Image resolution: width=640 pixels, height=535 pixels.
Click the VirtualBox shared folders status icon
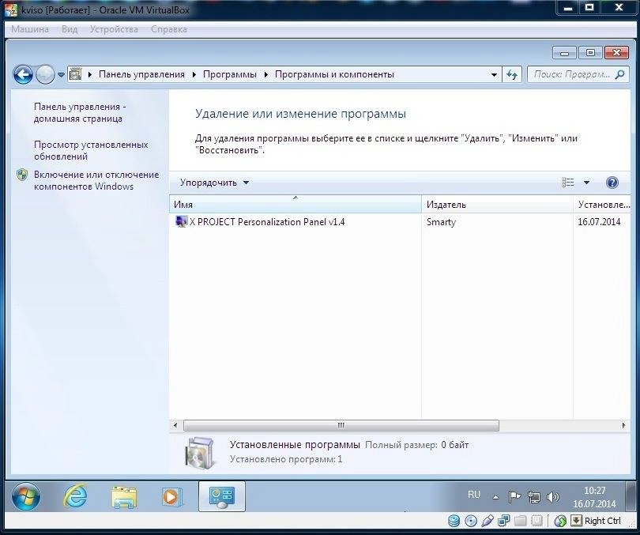tap(521, 521)
